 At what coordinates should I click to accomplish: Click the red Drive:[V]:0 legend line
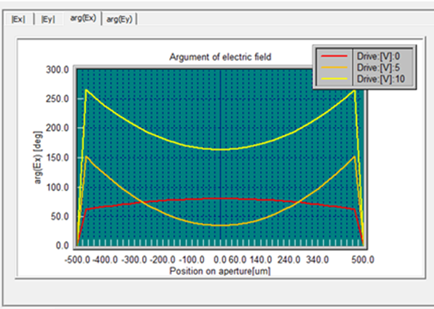point(334,56)
